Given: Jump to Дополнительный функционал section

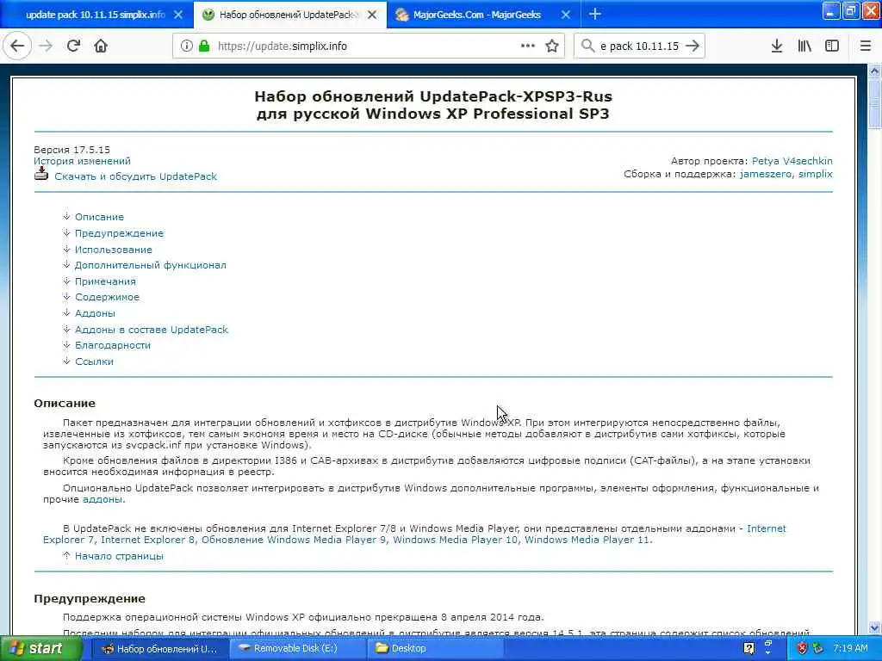Looking at the screenshot, I should point(151,265).
